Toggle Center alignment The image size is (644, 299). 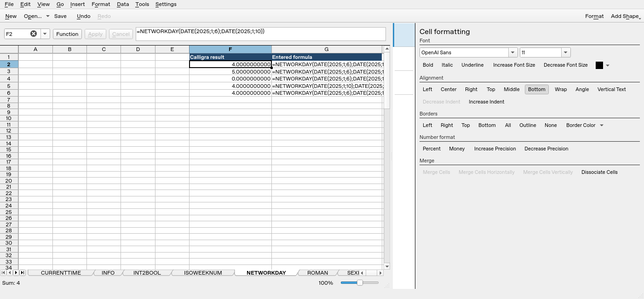click(448, 90)
